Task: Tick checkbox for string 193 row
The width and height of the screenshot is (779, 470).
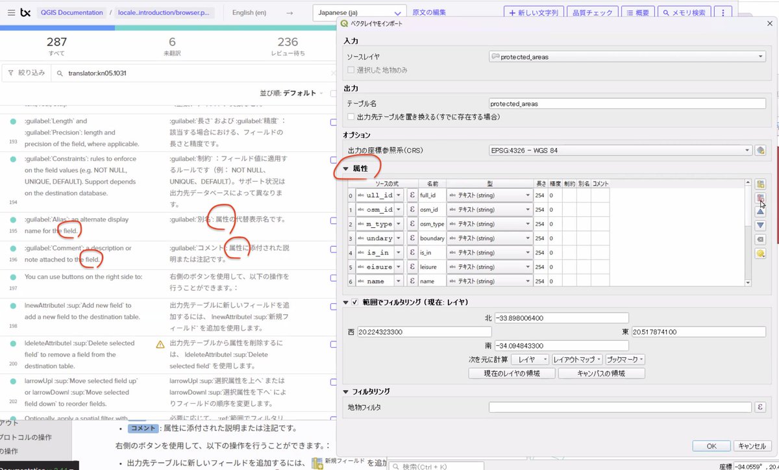Action: (x=333, y=122)
